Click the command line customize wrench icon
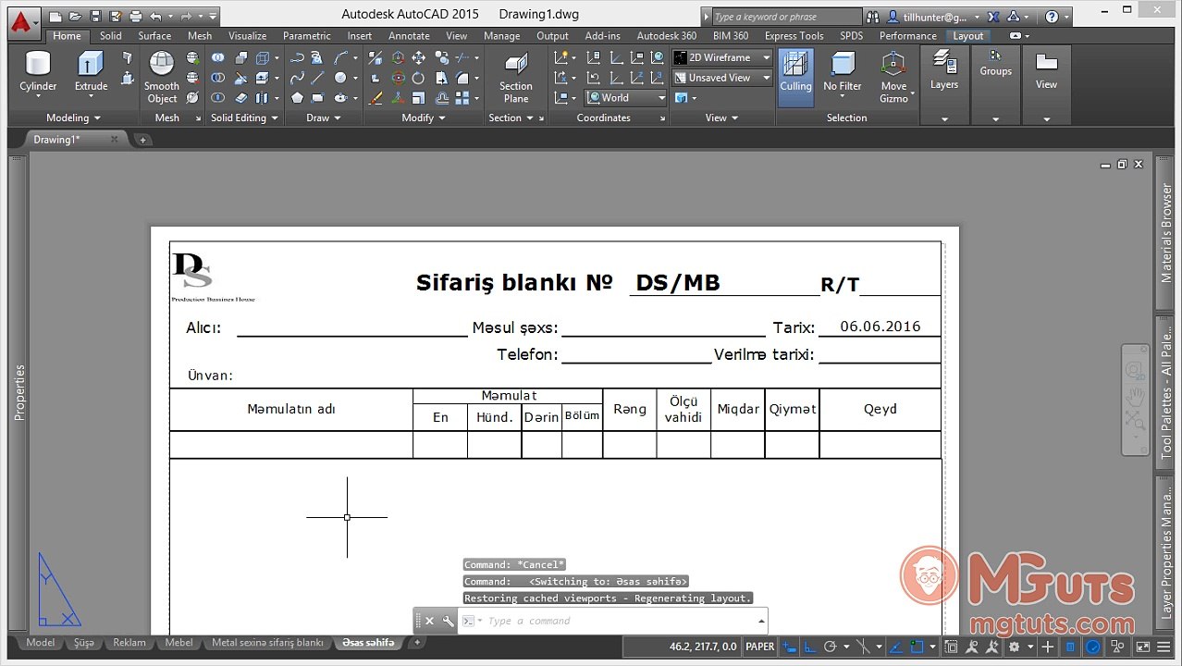Screen dimensions: 1182x666 [448, 621]
